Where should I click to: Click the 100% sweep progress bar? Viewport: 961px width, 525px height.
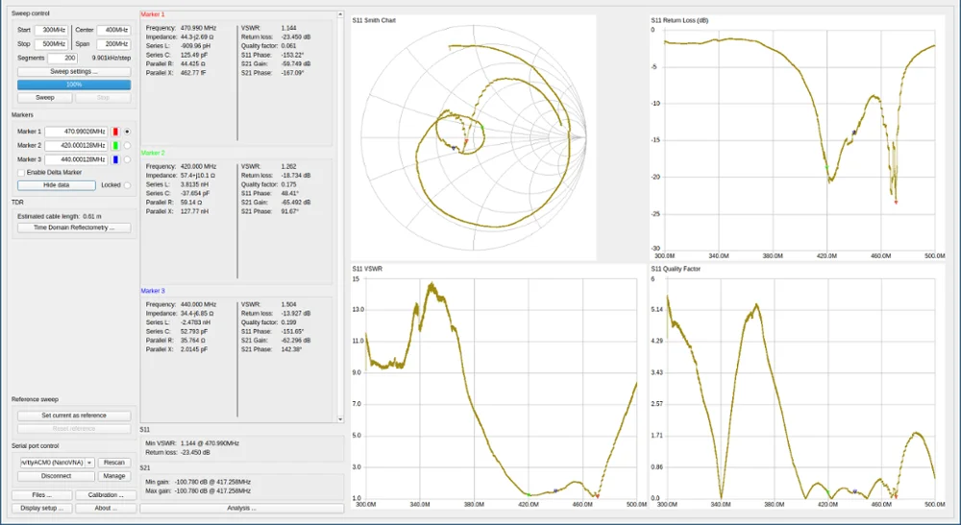(74, 85)
